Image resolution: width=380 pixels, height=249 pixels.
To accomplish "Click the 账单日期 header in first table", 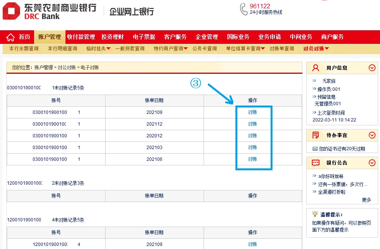I will 154,101.
